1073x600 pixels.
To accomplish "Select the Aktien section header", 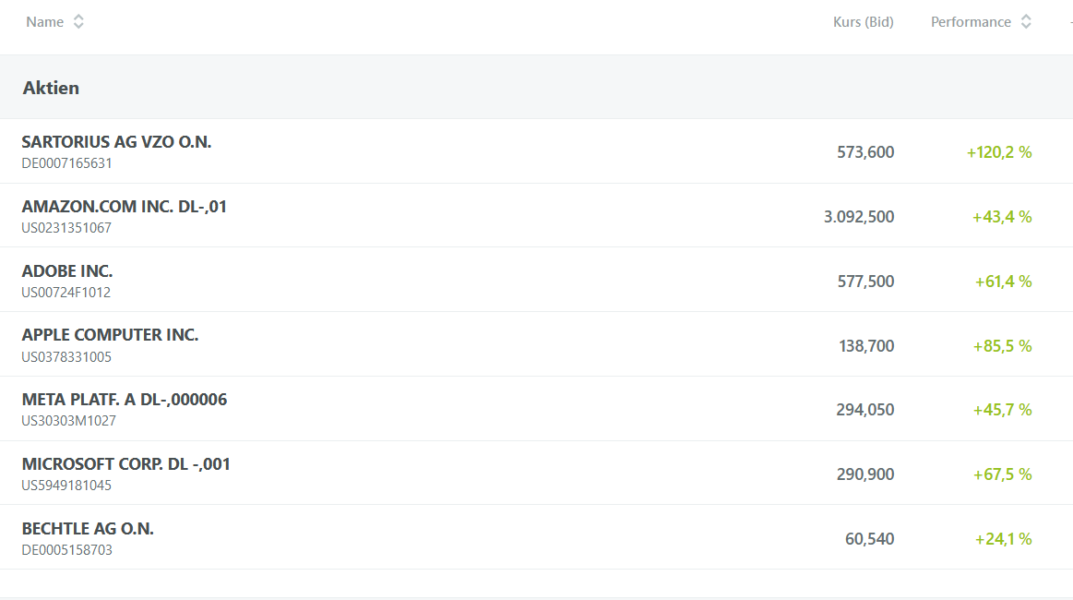I will point(52,88).
